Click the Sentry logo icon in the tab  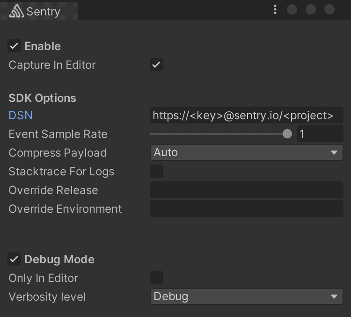click(x=16, y=11)
